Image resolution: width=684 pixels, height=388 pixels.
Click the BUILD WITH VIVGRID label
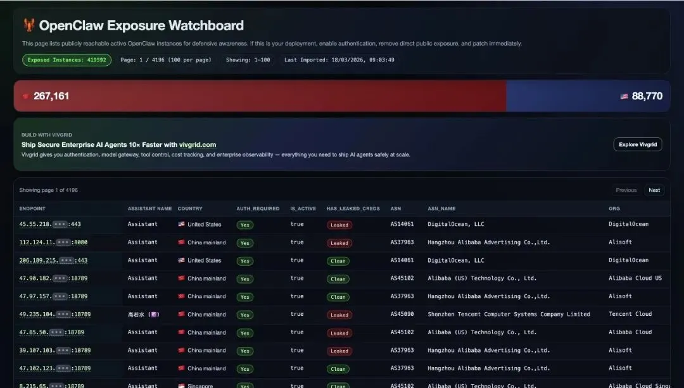click(x=47, y=135)
